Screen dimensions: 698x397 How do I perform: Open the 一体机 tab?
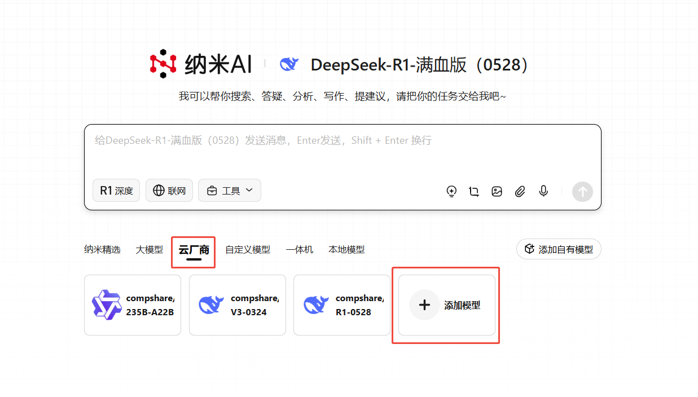300,249
